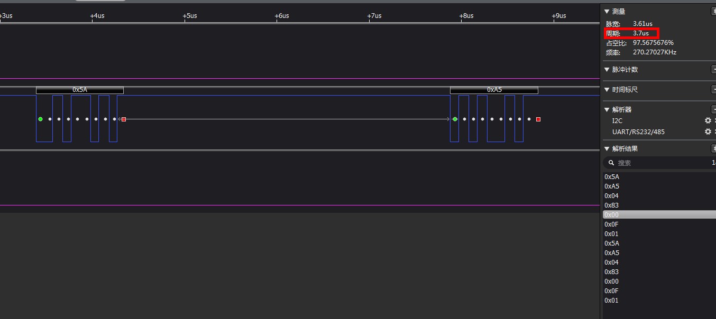Collapse the 时间标尺 time ruler section
The width and height of the screenshot is (716, 319).
[x=607, y=90]
